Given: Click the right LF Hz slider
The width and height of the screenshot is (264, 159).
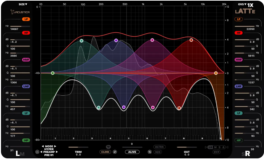Looking at the screenshot, I should coord(245,133).
